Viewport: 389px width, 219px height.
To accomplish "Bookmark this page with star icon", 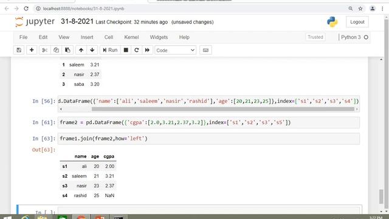I will coord(360,9).
